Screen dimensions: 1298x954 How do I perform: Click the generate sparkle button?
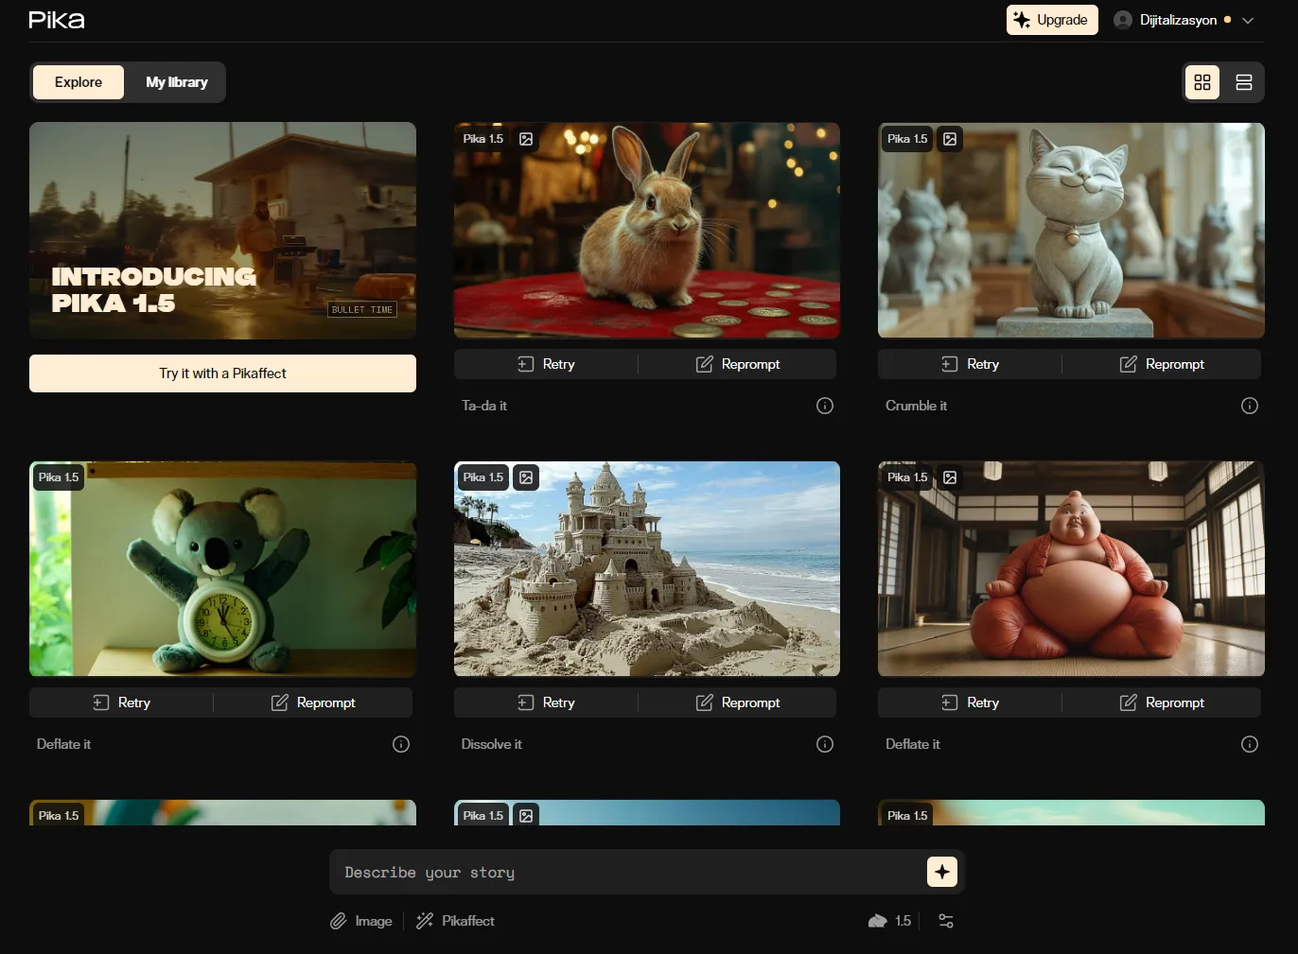(x=942, y=872)
